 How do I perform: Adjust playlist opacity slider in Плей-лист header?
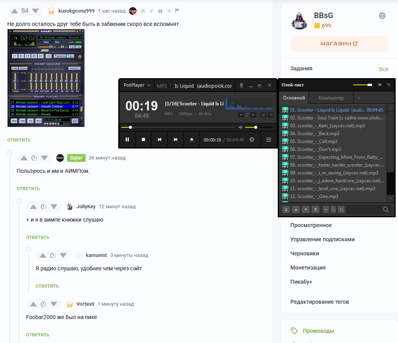click(363, 85)
